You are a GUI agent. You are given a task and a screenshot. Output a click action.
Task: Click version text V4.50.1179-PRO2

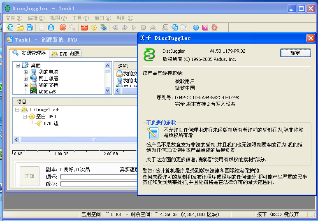point(227,51)
